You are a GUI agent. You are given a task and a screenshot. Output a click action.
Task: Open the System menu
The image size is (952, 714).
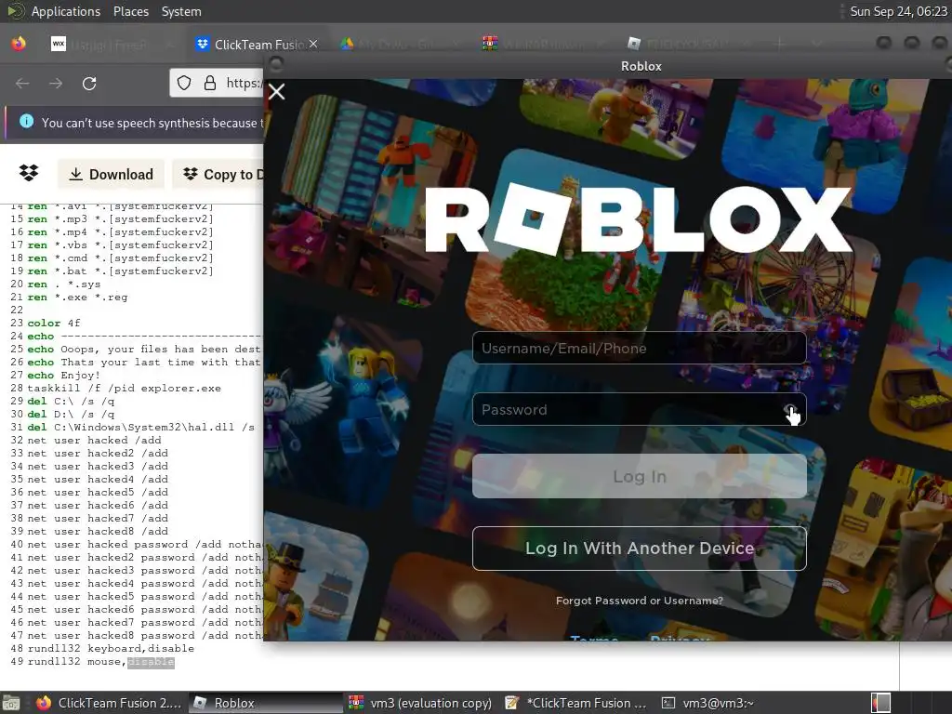click(x=181, y=11)
